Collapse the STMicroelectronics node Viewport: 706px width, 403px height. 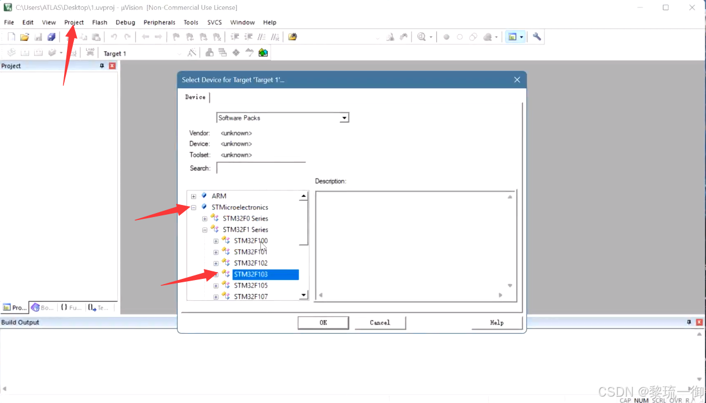point(193,207)
